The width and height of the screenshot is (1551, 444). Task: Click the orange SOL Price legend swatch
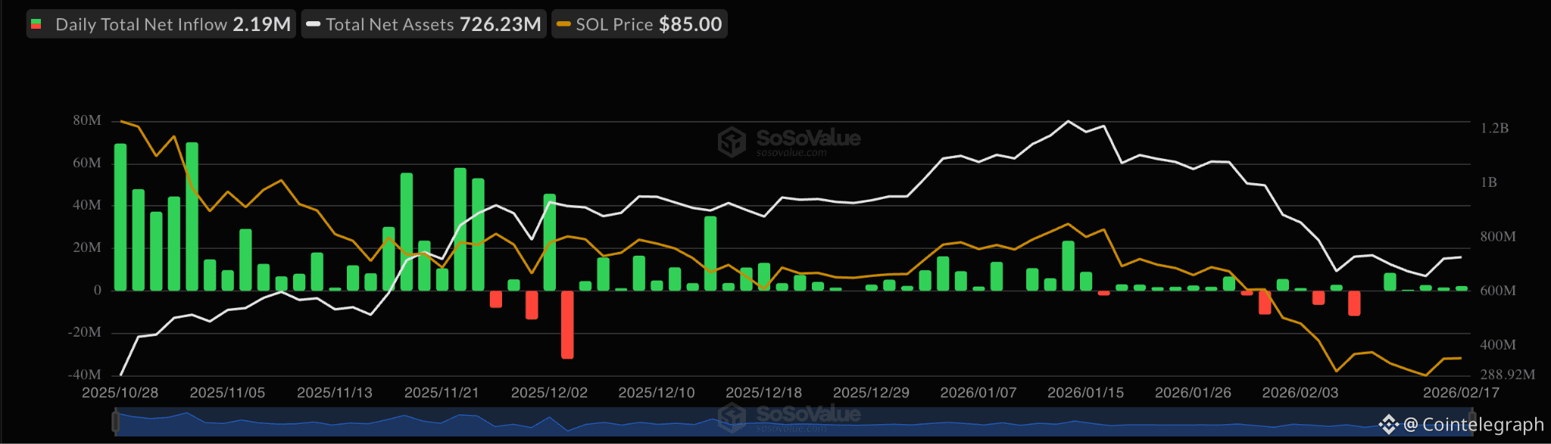click(563, 24)
